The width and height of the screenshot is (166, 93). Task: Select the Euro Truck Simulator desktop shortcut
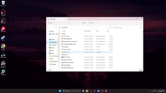(3, 64)
